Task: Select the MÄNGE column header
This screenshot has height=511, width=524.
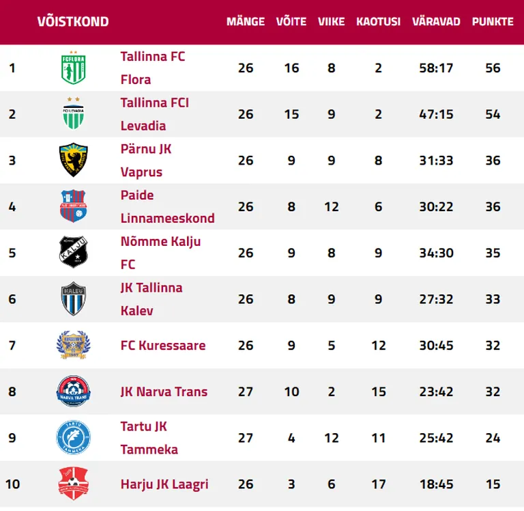Action: (x=246, y=22)
